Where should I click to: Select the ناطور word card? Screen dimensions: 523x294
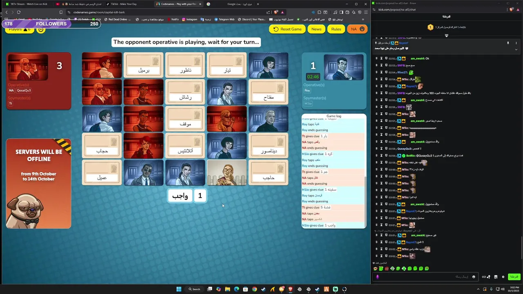coord(185,65)
